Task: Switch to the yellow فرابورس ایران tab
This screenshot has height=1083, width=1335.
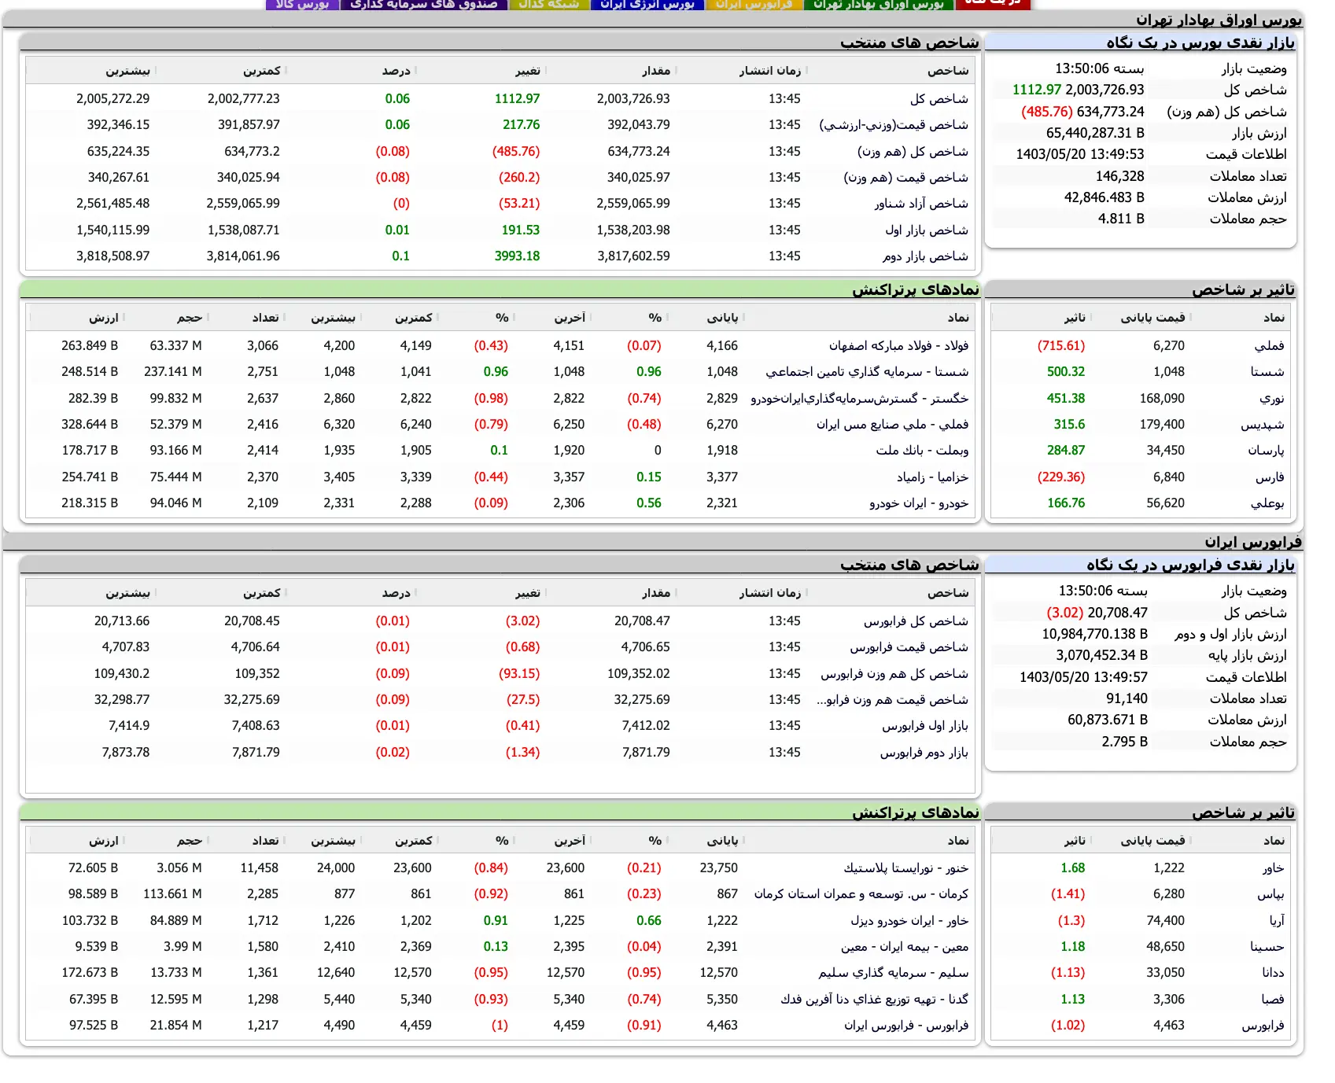Action: (754, 5)
